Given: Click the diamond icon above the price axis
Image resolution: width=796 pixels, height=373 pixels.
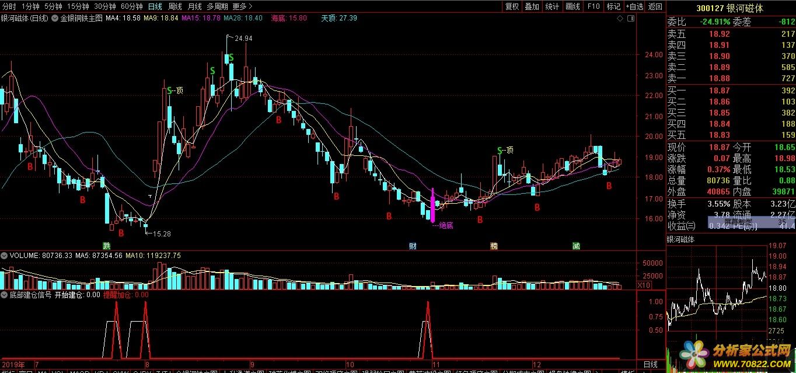Looking at the screenshot, I should click(x=620, y=19).
